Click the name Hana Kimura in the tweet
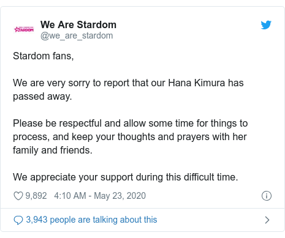This screenshot has width=285, height=238. pyautogui.click(x=197, y=83)
